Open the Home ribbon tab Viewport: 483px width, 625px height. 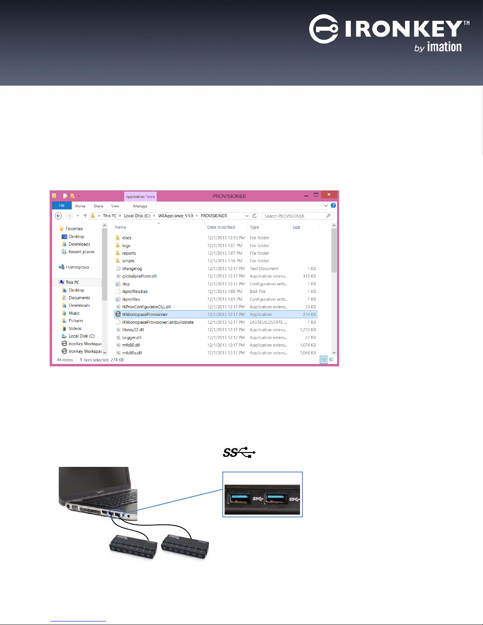point(80,206)
